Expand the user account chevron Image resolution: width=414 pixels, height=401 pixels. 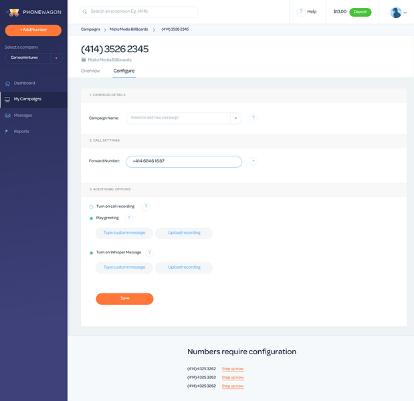click(405, 13)
